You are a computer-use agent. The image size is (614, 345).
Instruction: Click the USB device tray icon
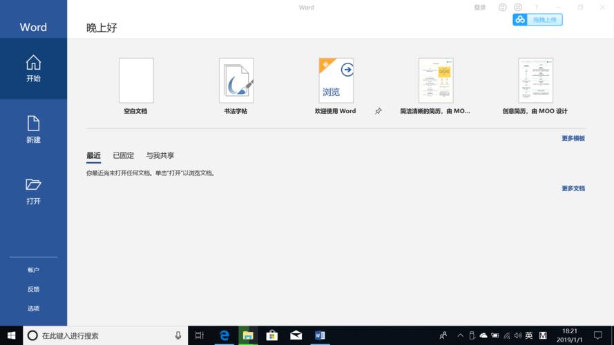point(472,335)
